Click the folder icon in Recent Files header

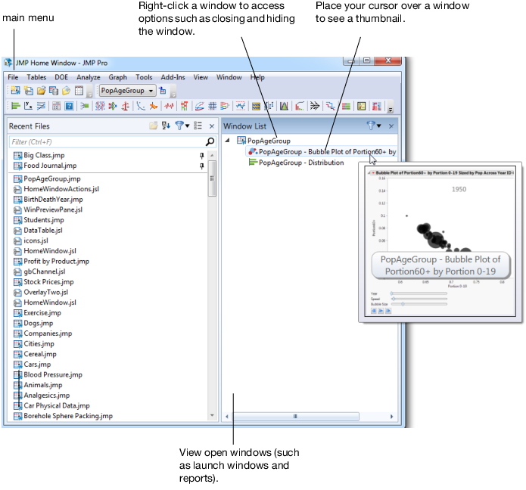tap(154, 126)
